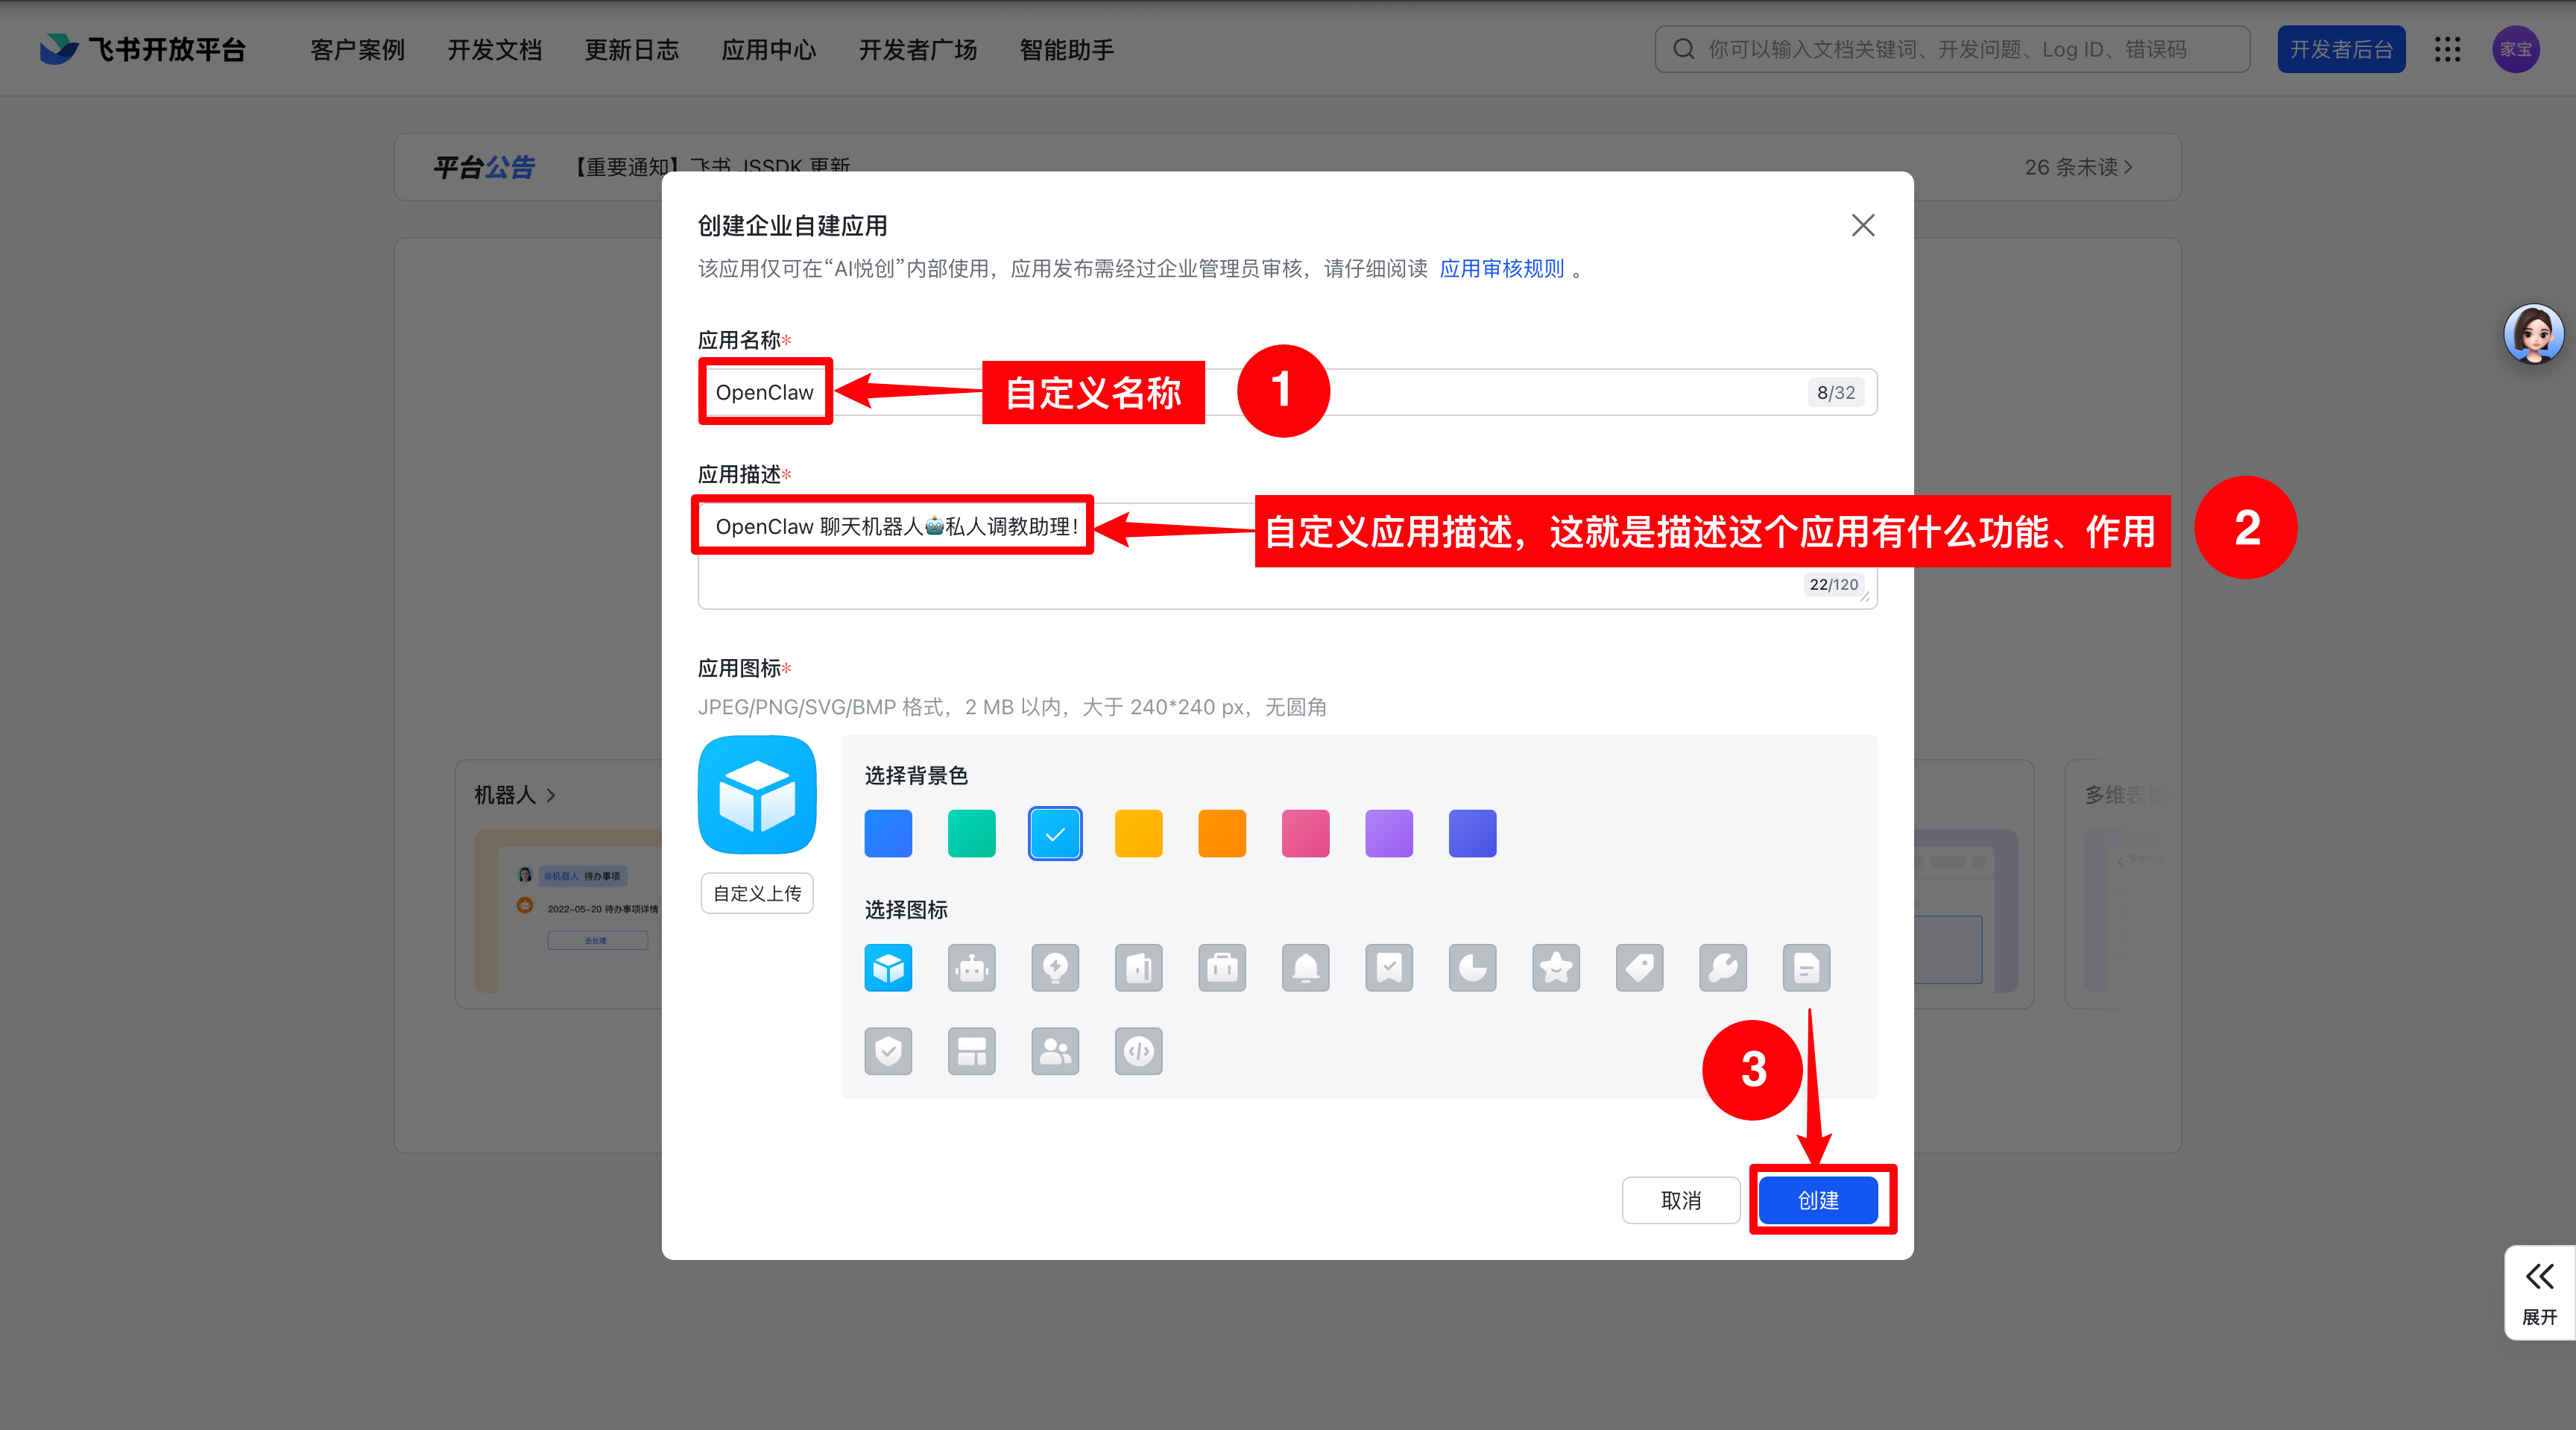Click the search magnifier icon
Viewport: 2576px width, 1430px height.
(x=1684, y=49)
